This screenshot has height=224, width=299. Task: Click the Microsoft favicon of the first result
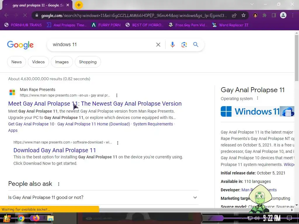pyautogui.click(x=12, y=92)
